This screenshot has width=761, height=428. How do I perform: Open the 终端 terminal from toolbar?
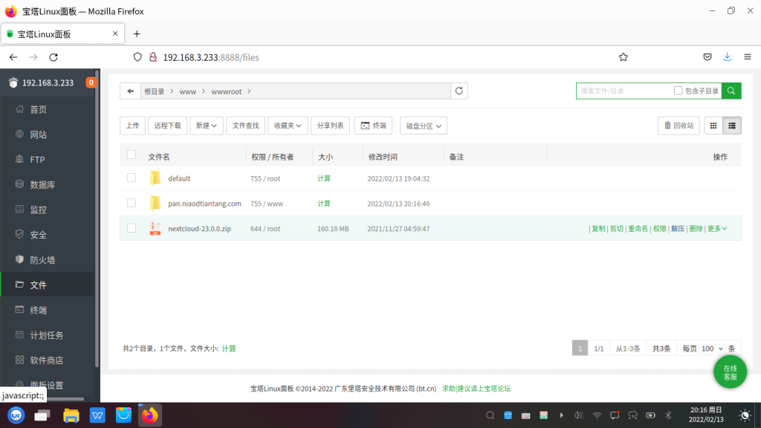373,126
